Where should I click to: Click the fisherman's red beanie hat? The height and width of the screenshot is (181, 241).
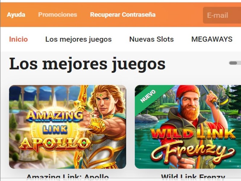click(188, 92)
